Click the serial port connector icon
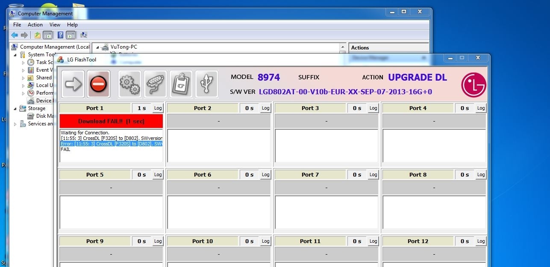Viewport: 550px width, 267px height. tap(155, 84)
